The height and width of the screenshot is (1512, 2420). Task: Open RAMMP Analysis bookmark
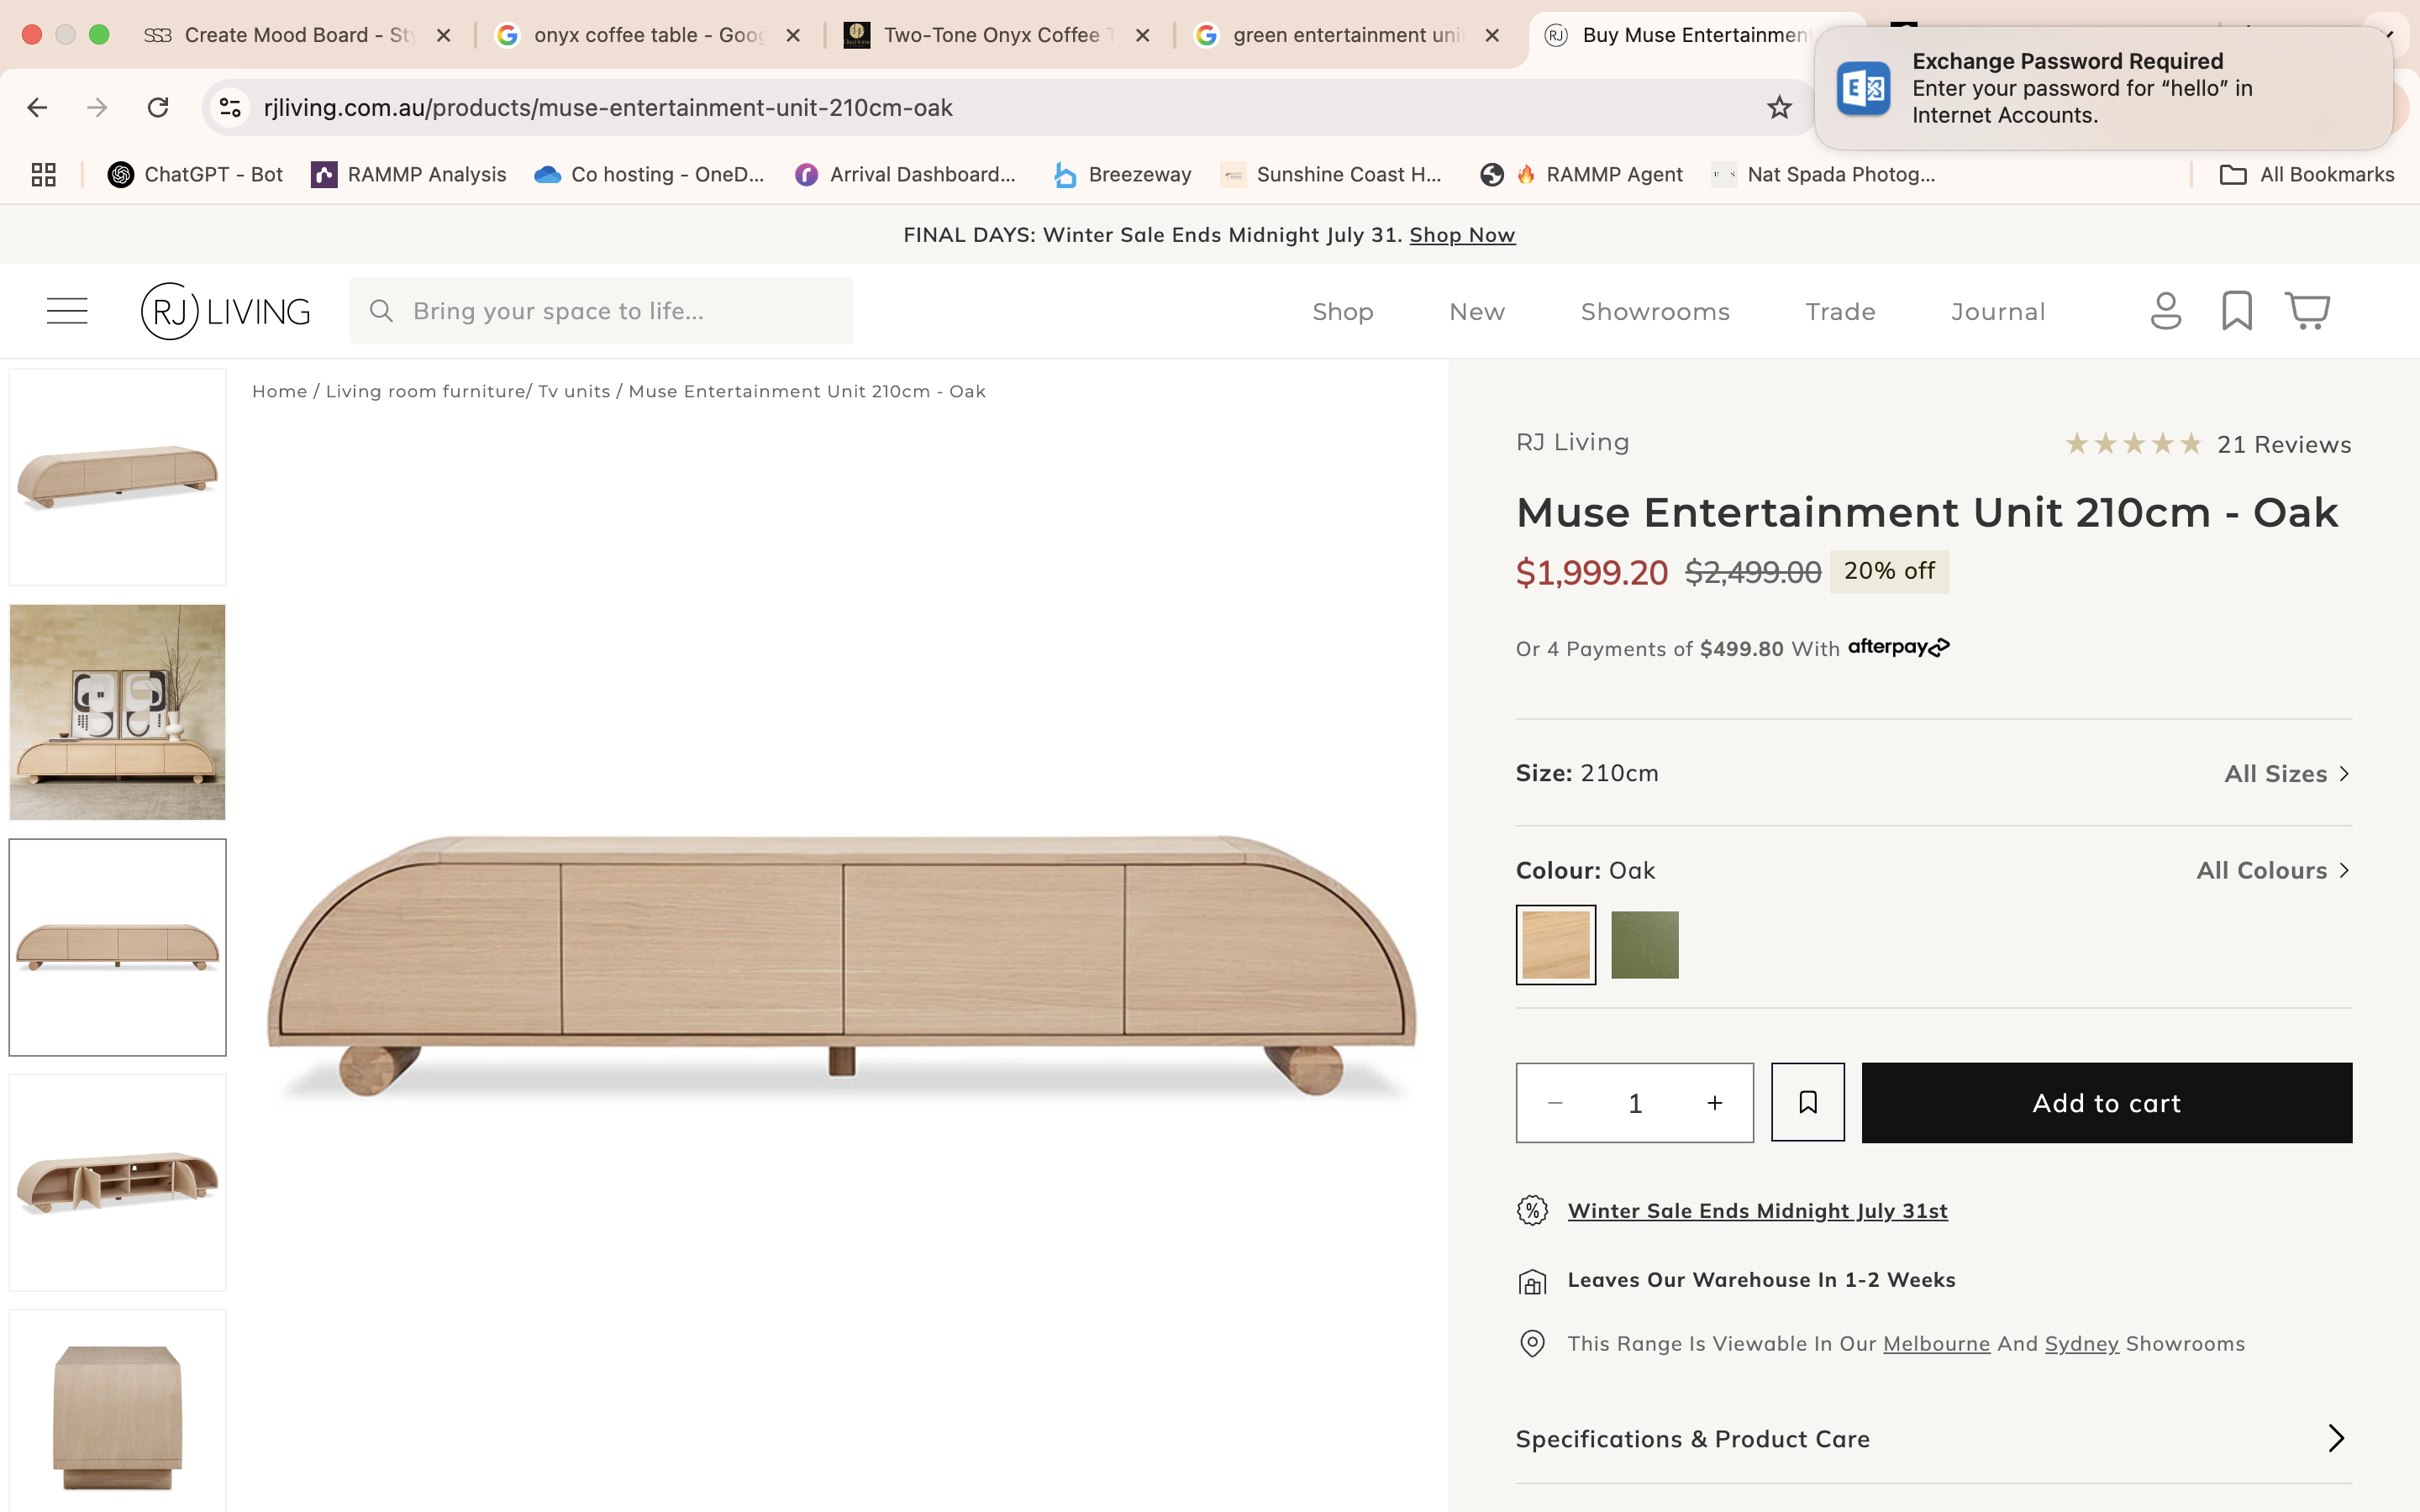point(409,174)
